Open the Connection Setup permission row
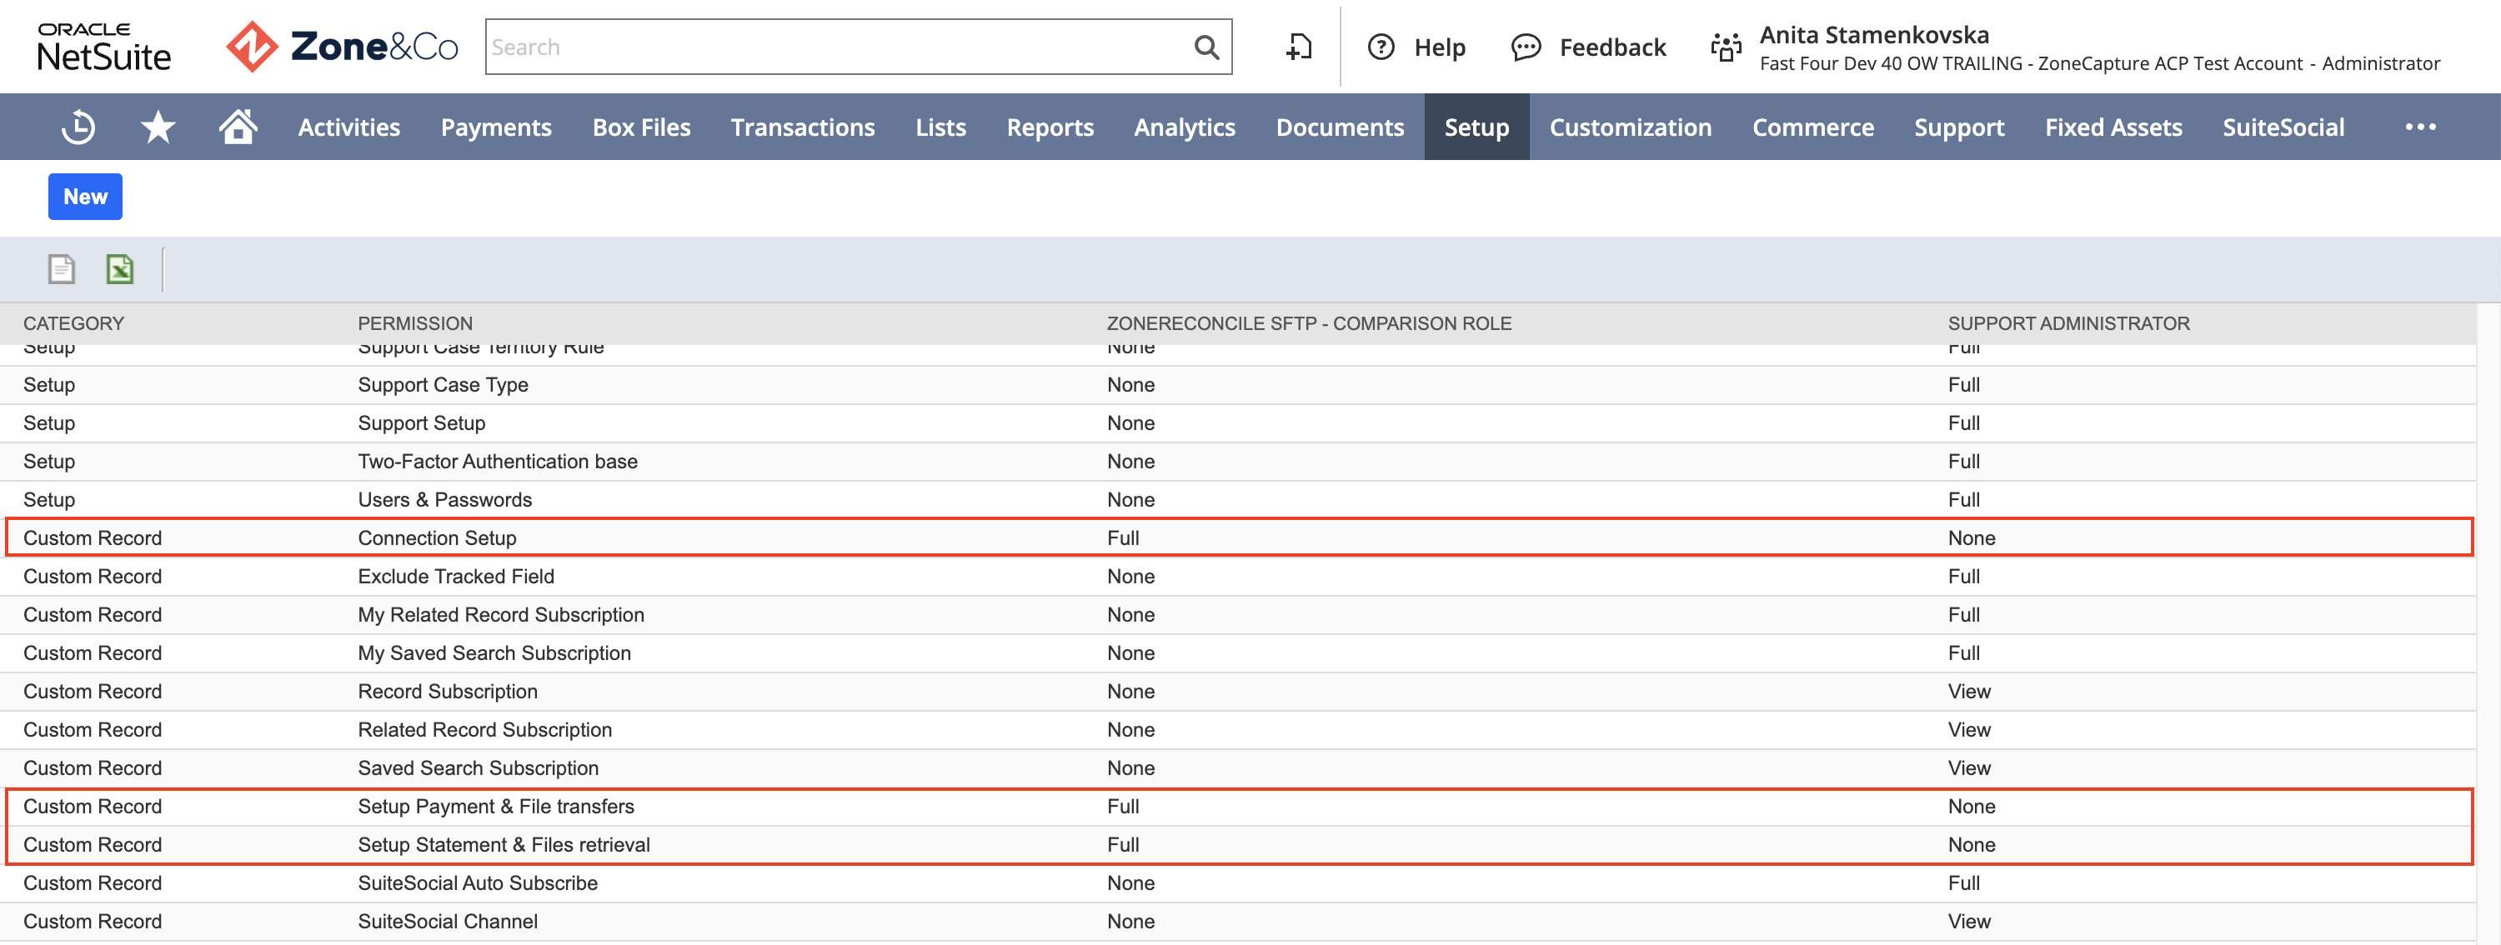Viewport: 2501px width, 945px height. (436, 537)
